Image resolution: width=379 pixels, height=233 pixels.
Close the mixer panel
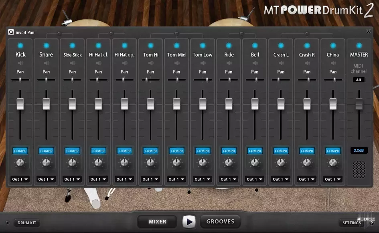368,31
